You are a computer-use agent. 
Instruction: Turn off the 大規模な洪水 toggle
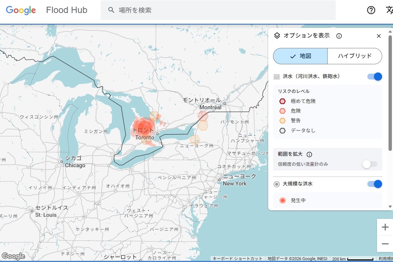(374, 184)
